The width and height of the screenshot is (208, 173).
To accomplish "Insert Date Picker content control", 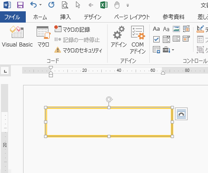I will [x=186, y=39].
